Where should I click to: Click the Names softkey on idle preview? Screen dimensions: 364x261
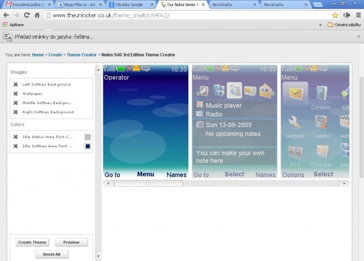coord(177,175)
